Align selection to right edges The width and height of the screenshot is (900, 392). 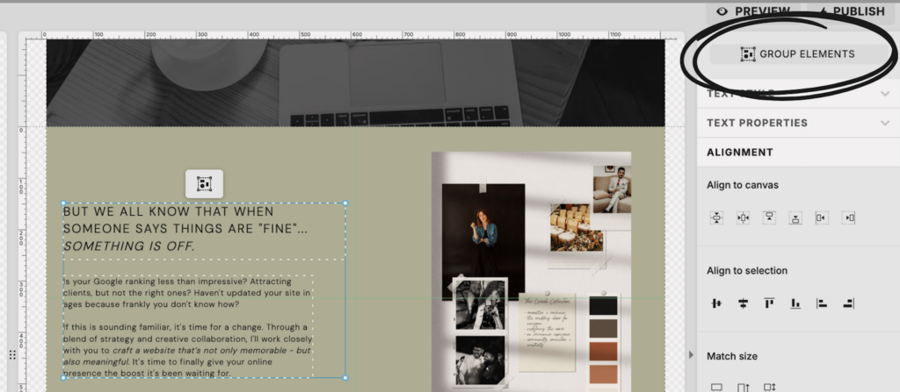848,303
